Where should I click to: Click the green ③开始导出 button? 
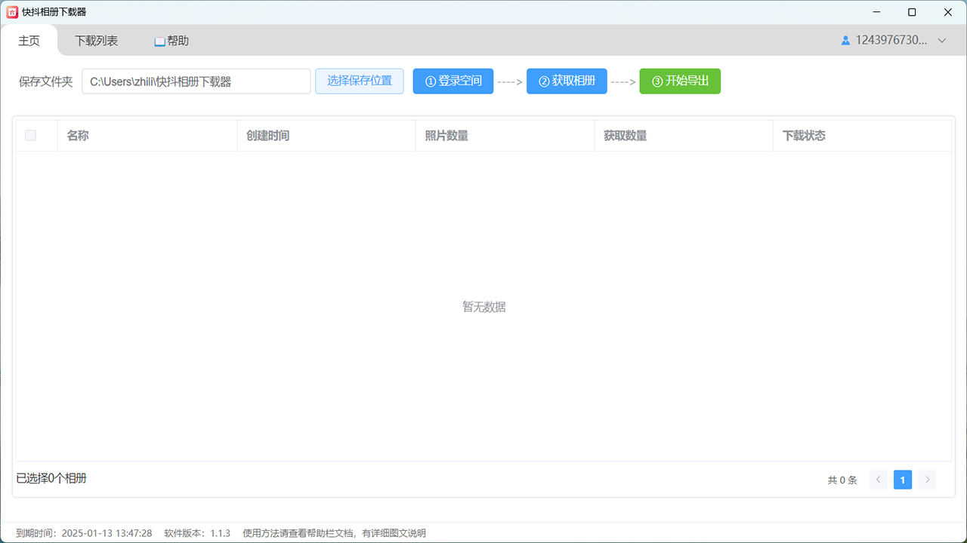click(680, 81)
